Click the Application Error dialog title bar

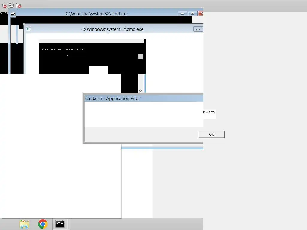[x=144, y=98]
